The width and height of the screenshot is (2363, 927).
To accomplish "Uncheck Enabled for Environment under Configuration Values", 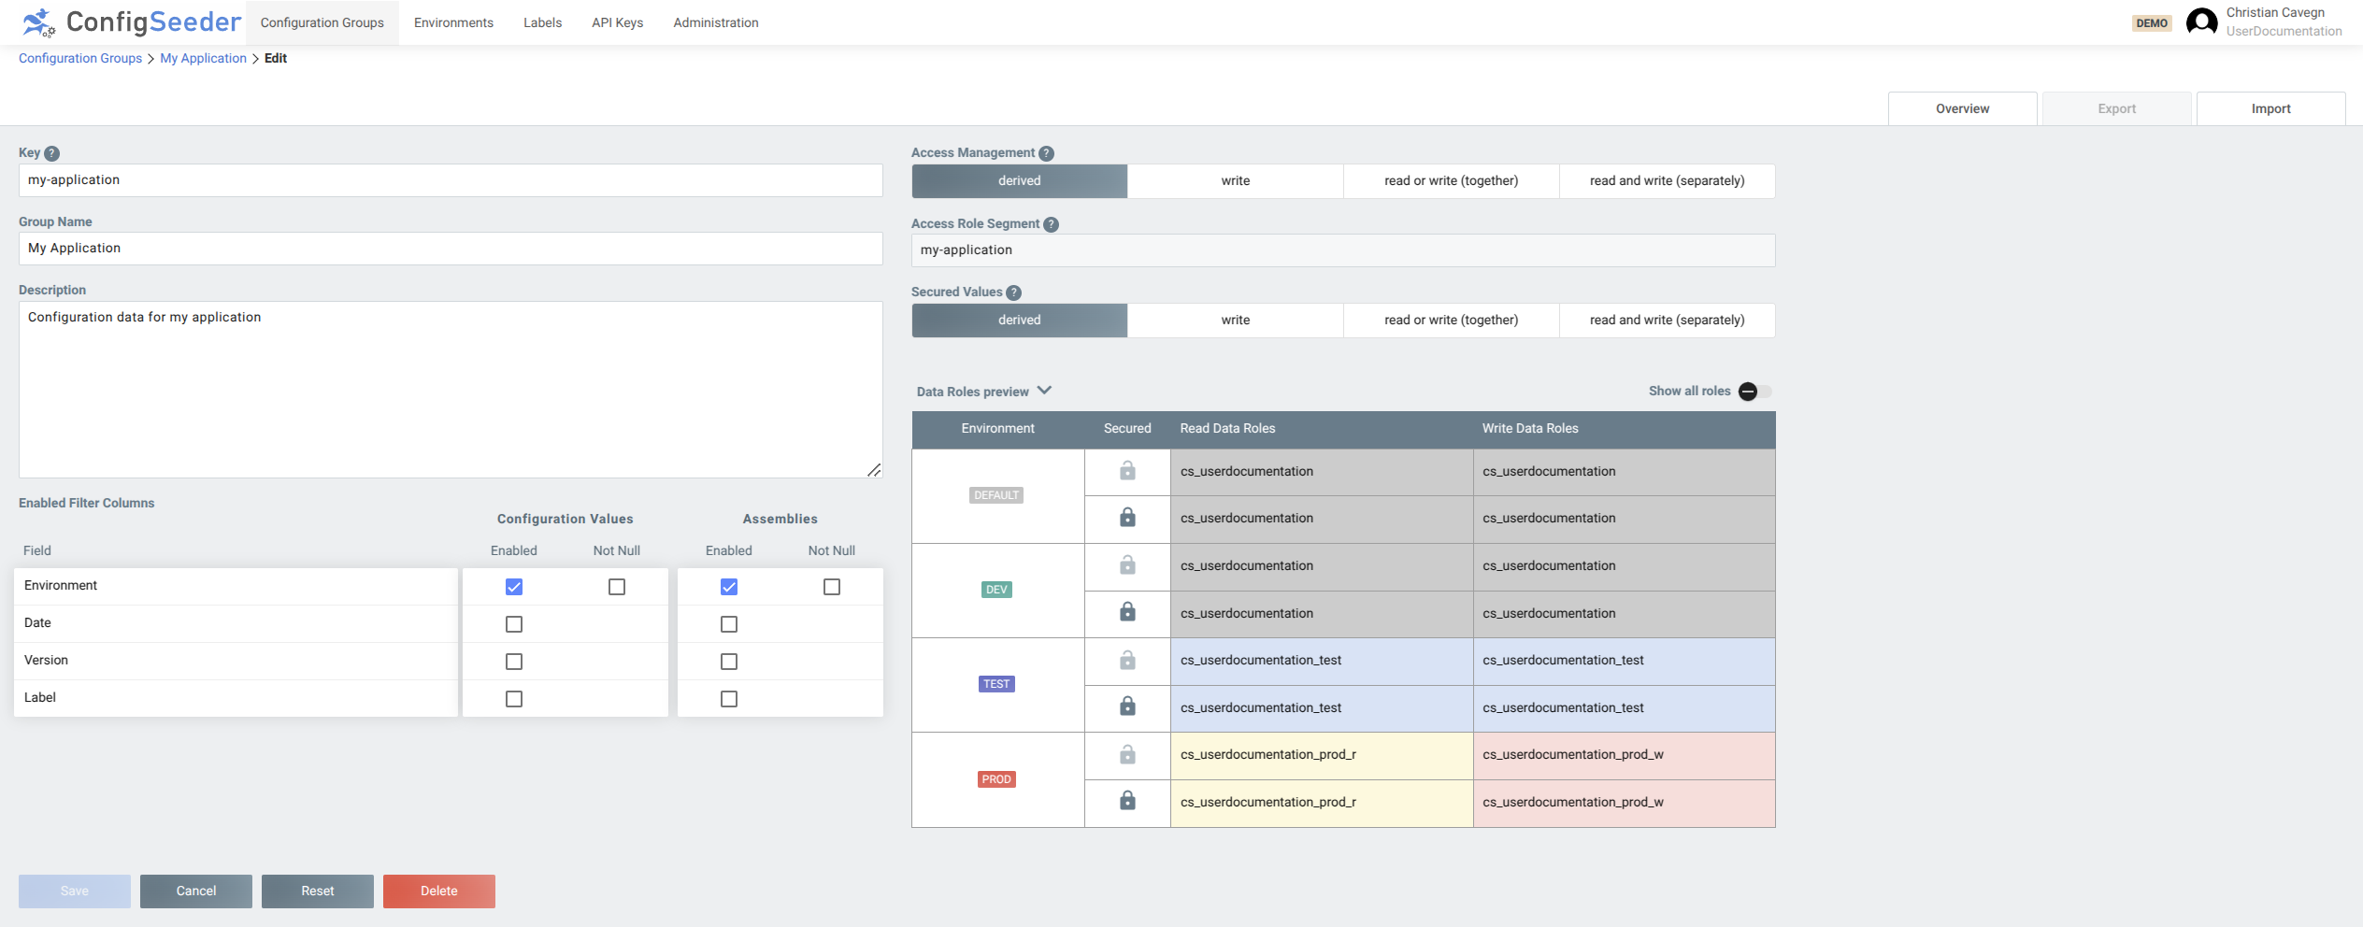I will (x=513, y=586).
